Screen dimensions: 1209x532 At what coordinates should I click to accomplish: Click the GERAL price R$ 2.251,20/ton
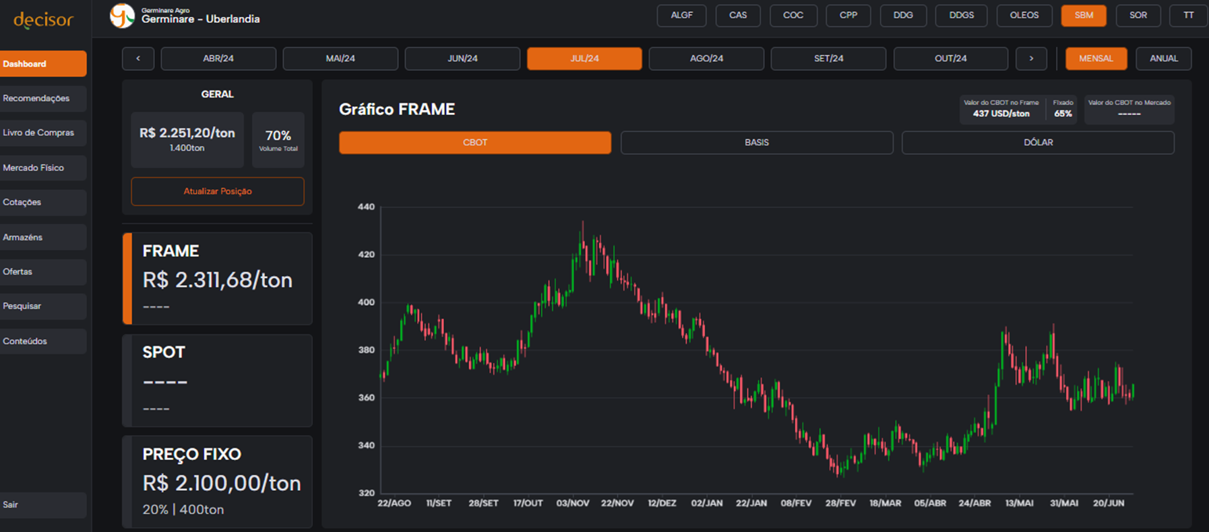click(187, 133)
